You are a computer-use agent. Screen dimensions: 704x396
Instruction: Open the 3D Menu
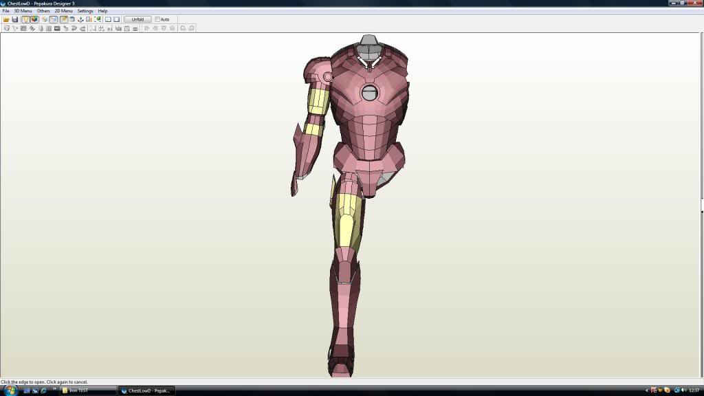pos(23,11)
